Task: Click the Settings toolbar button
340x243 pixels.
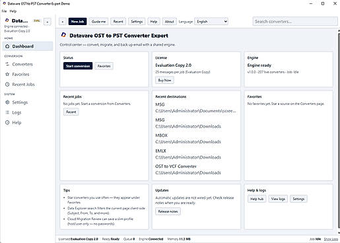Action: click(x=137, y=21)
